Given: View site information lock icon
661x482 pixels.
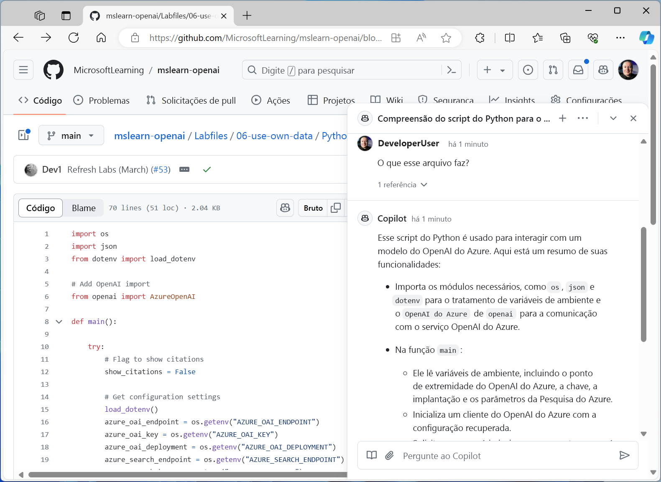Looking at the screenshot, I should [x=135, y=38].
